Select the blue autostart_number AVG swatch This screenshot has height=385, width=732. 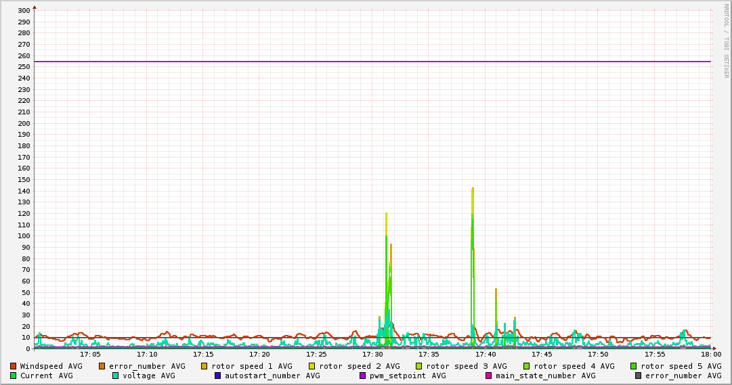click(x=217, y=376)
